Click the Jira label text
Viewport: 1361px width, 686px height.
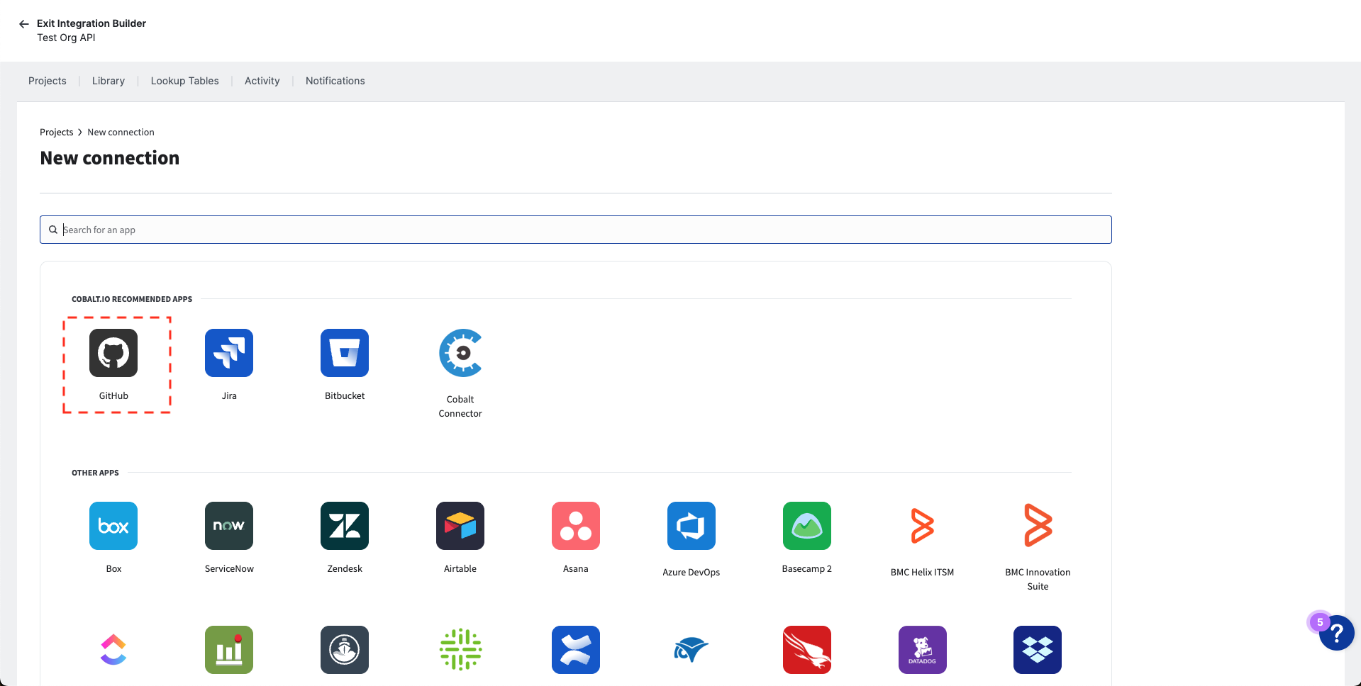point(229,396)
